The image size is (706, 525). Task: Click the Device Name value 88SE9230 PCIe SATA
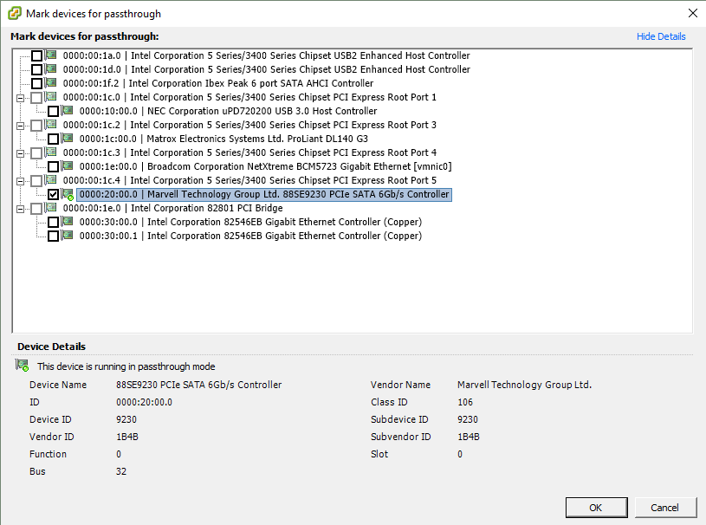[199, 385]
